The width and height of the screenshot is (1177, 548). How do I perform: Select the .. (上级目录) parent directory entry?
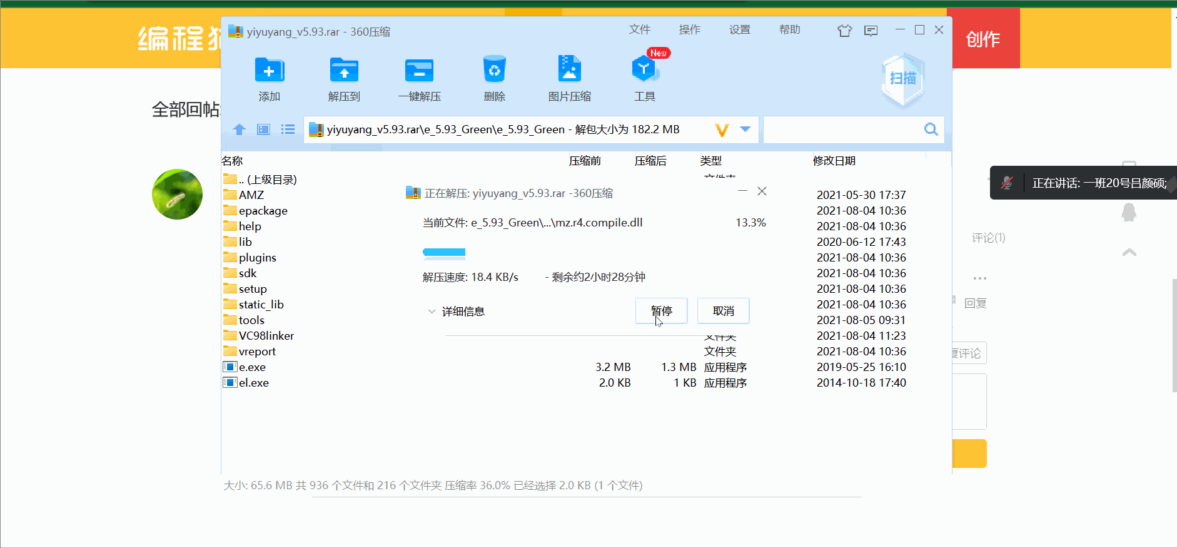tap(260, 180)
